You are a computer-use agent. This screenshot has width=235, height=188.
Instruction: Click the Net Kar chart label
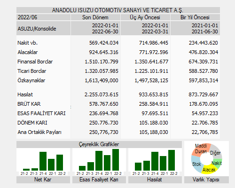(x=43, y=180)
